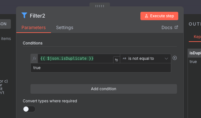
Task: Click the Execute step button
Action: (159, 16)
